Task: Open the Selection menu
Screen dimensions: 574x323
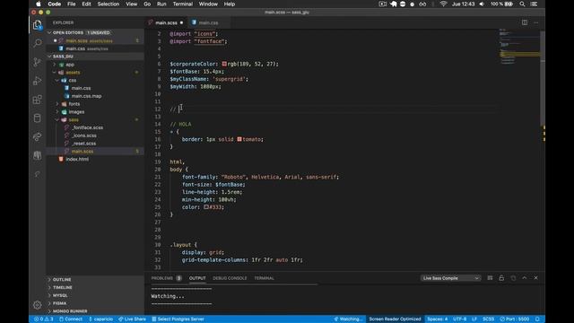Action: 108,4
